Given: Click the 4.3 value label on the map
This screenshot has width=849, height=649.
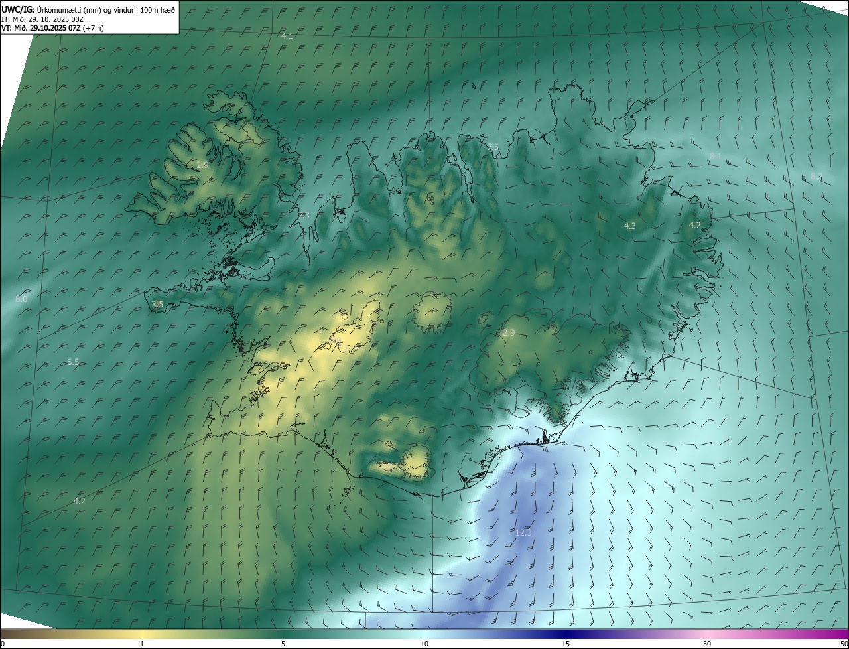Looking at the screenshot, I should click(x=630, y=226).
